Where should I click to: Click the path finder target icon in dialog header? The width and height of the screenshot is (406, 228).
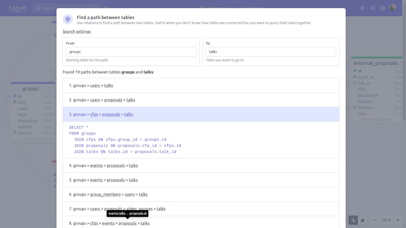coord(68,19)
